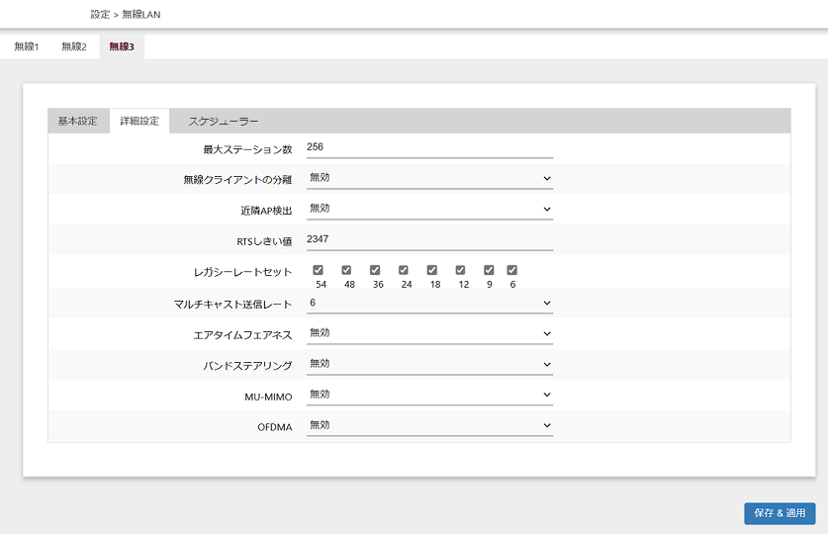Toggle the 24 legacy rate checkbox
This screenshot has height=534, width=828.
coord(404,270)
